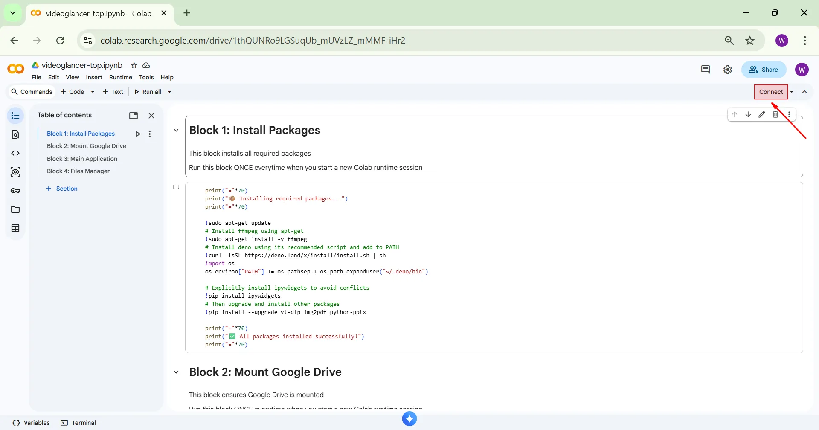Click the Share button
Screen dimensions: 819x430
coord(764,70)
